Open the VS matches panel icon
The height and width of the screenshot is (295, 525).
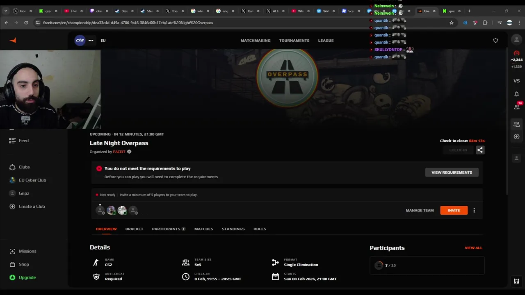coord(516,81)
